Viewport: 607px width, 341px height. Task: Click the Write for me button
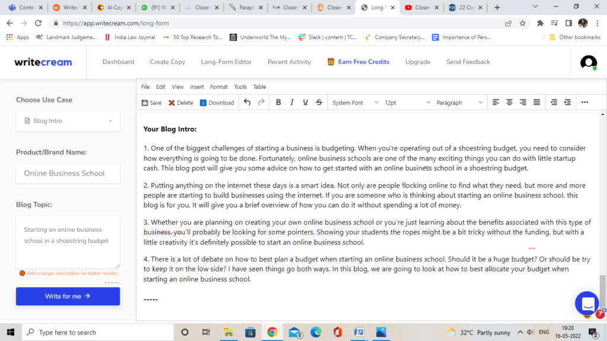pyautogui.click(x=68, y=296)
